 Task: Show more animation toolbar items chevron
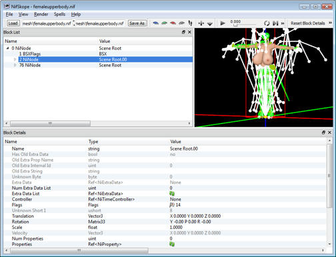click(x=283, y=23)
